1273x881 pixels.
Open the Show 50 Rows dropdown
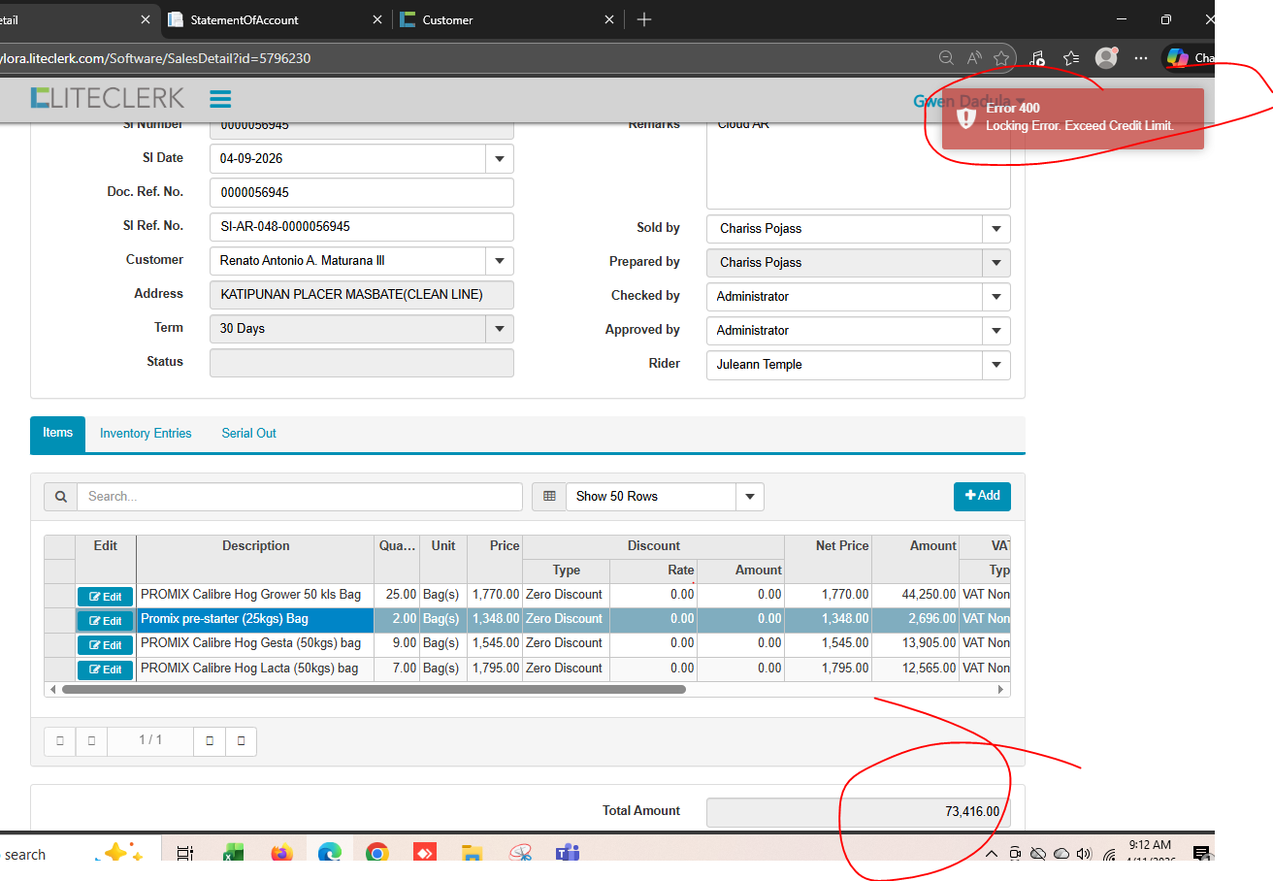coord(749,497)
